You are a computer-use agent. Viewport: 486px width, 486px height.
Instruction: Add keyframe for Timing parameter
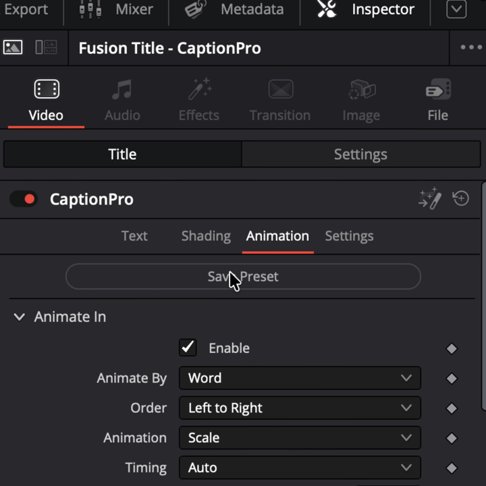452,468
